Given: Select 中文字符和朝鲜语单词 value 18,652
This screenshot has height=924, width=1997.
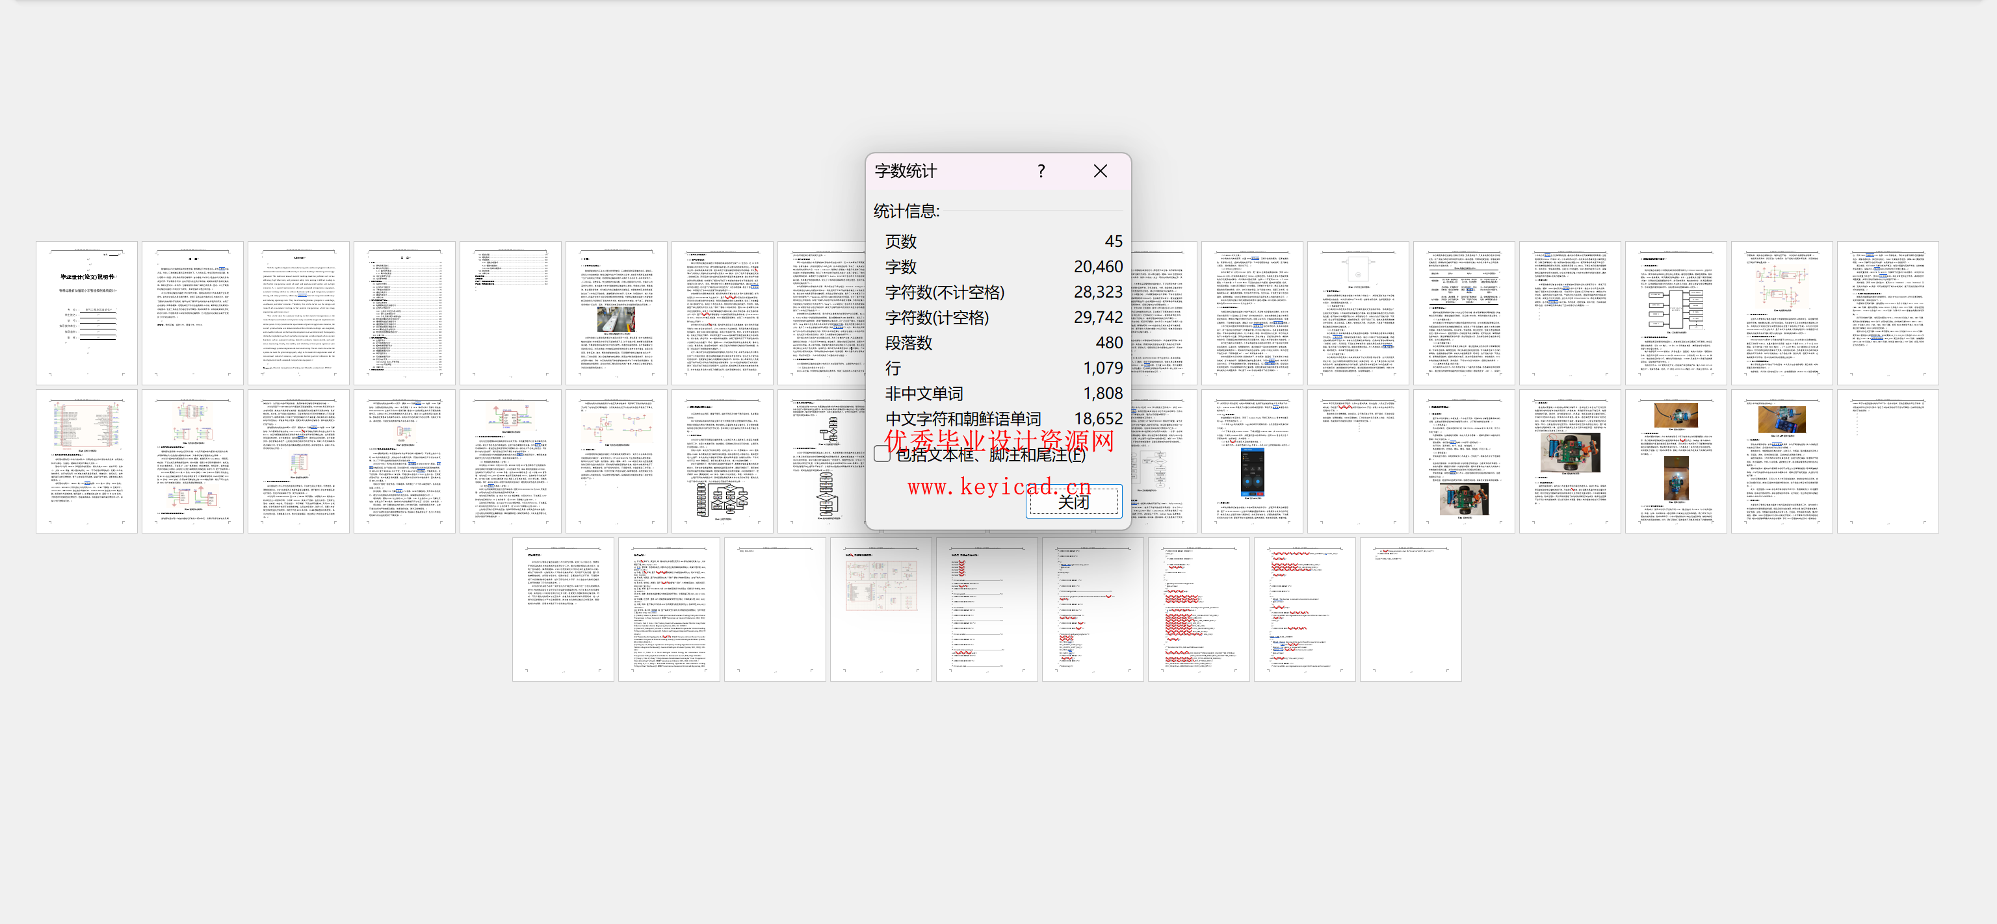Looking at the screenshot, I should pos(1098,418).
